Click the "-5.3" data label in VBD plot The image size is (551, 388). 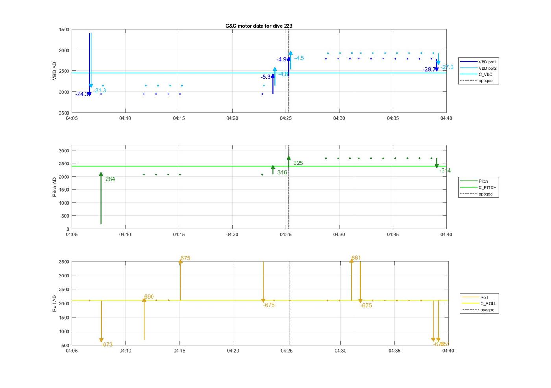click(265, 77)
